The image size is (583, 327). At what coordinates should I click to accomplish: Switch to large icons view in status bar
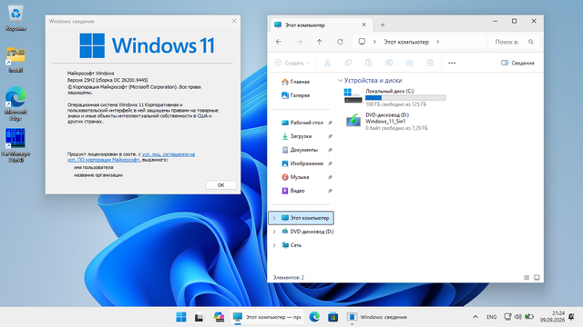pos(537,277)
